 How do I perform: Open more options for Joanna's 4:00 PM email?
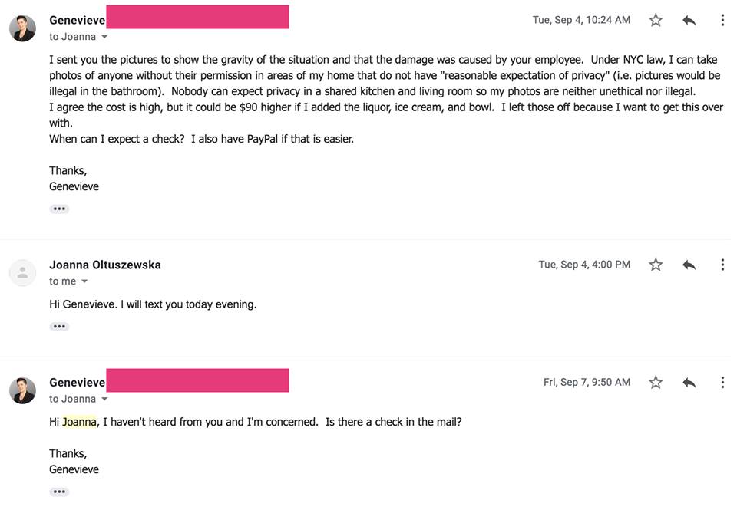click(x=722, y=265)
